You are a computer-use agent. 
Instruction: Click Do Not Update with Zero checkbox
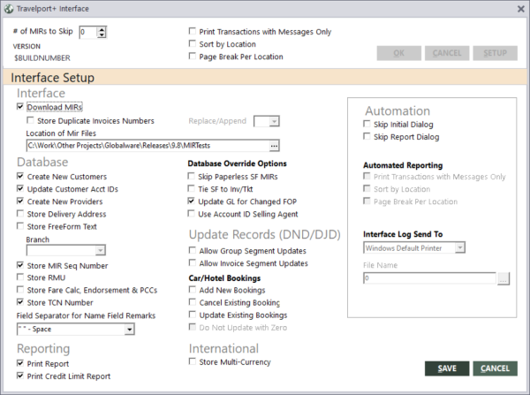[193, 327]
